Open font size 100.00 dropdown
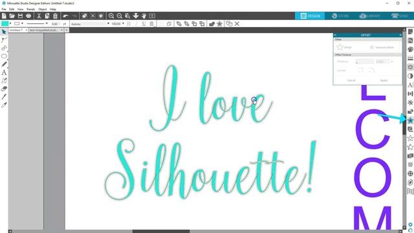 pyautogui.click(x=123, y=23)
